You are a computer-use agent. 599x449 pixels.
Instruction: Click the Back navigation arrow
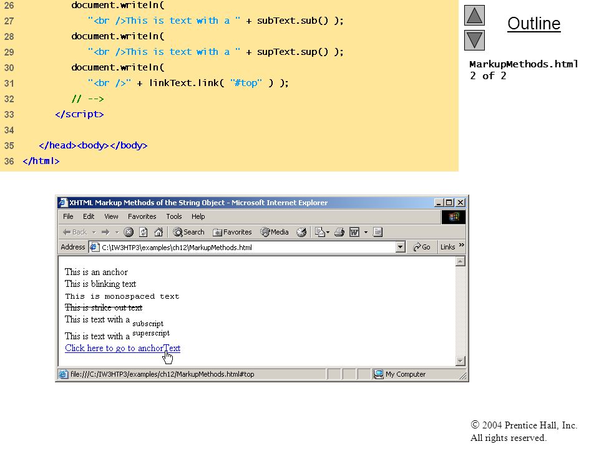coord(75,232)
